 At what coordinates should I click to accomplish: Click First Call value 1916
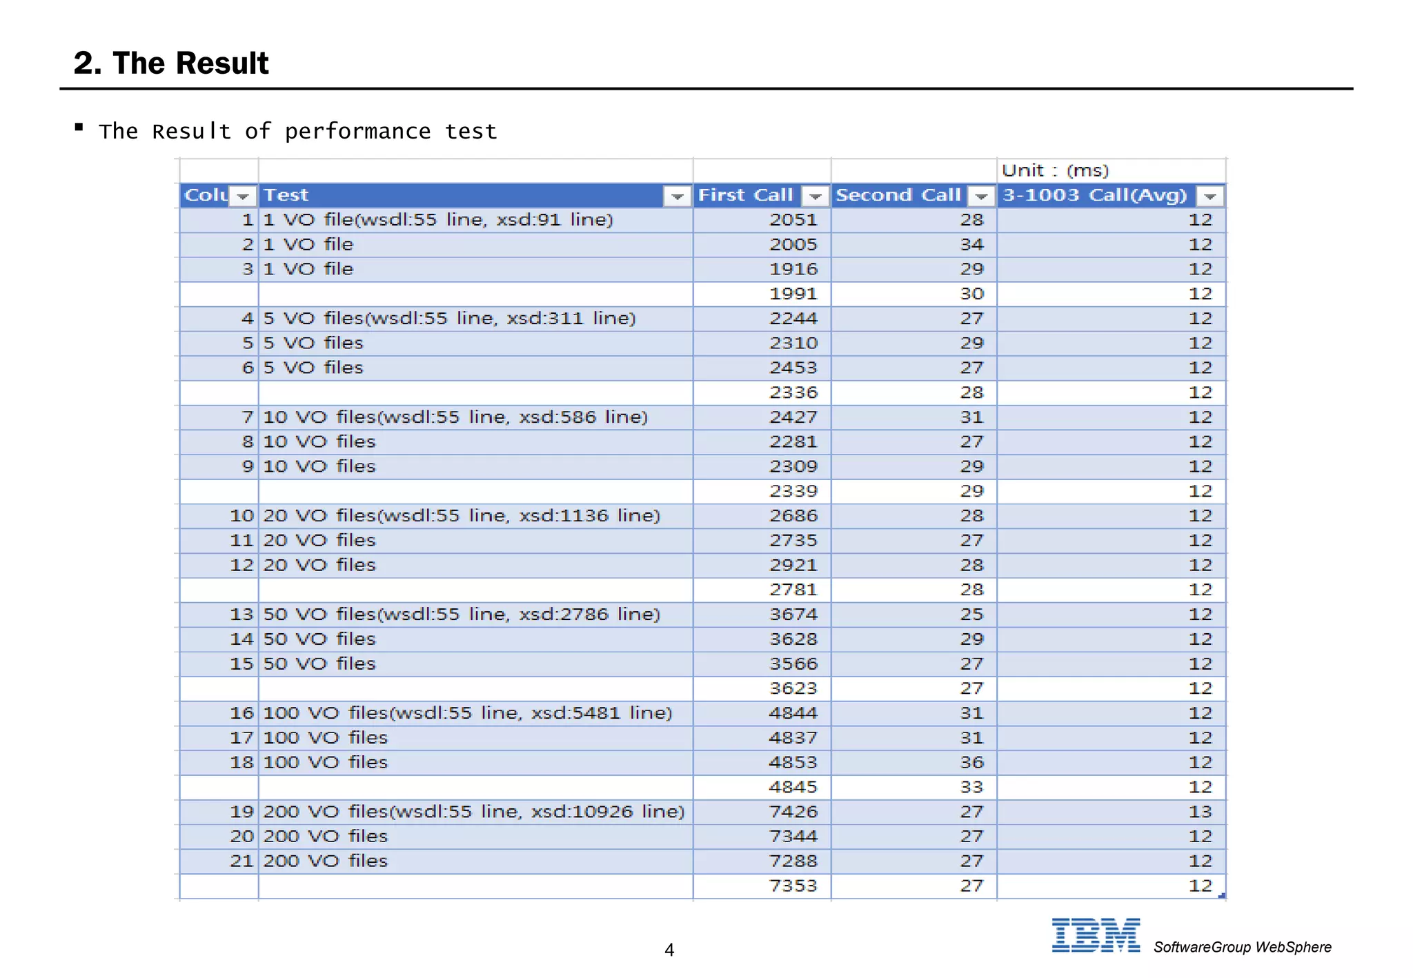coord(762,270)
